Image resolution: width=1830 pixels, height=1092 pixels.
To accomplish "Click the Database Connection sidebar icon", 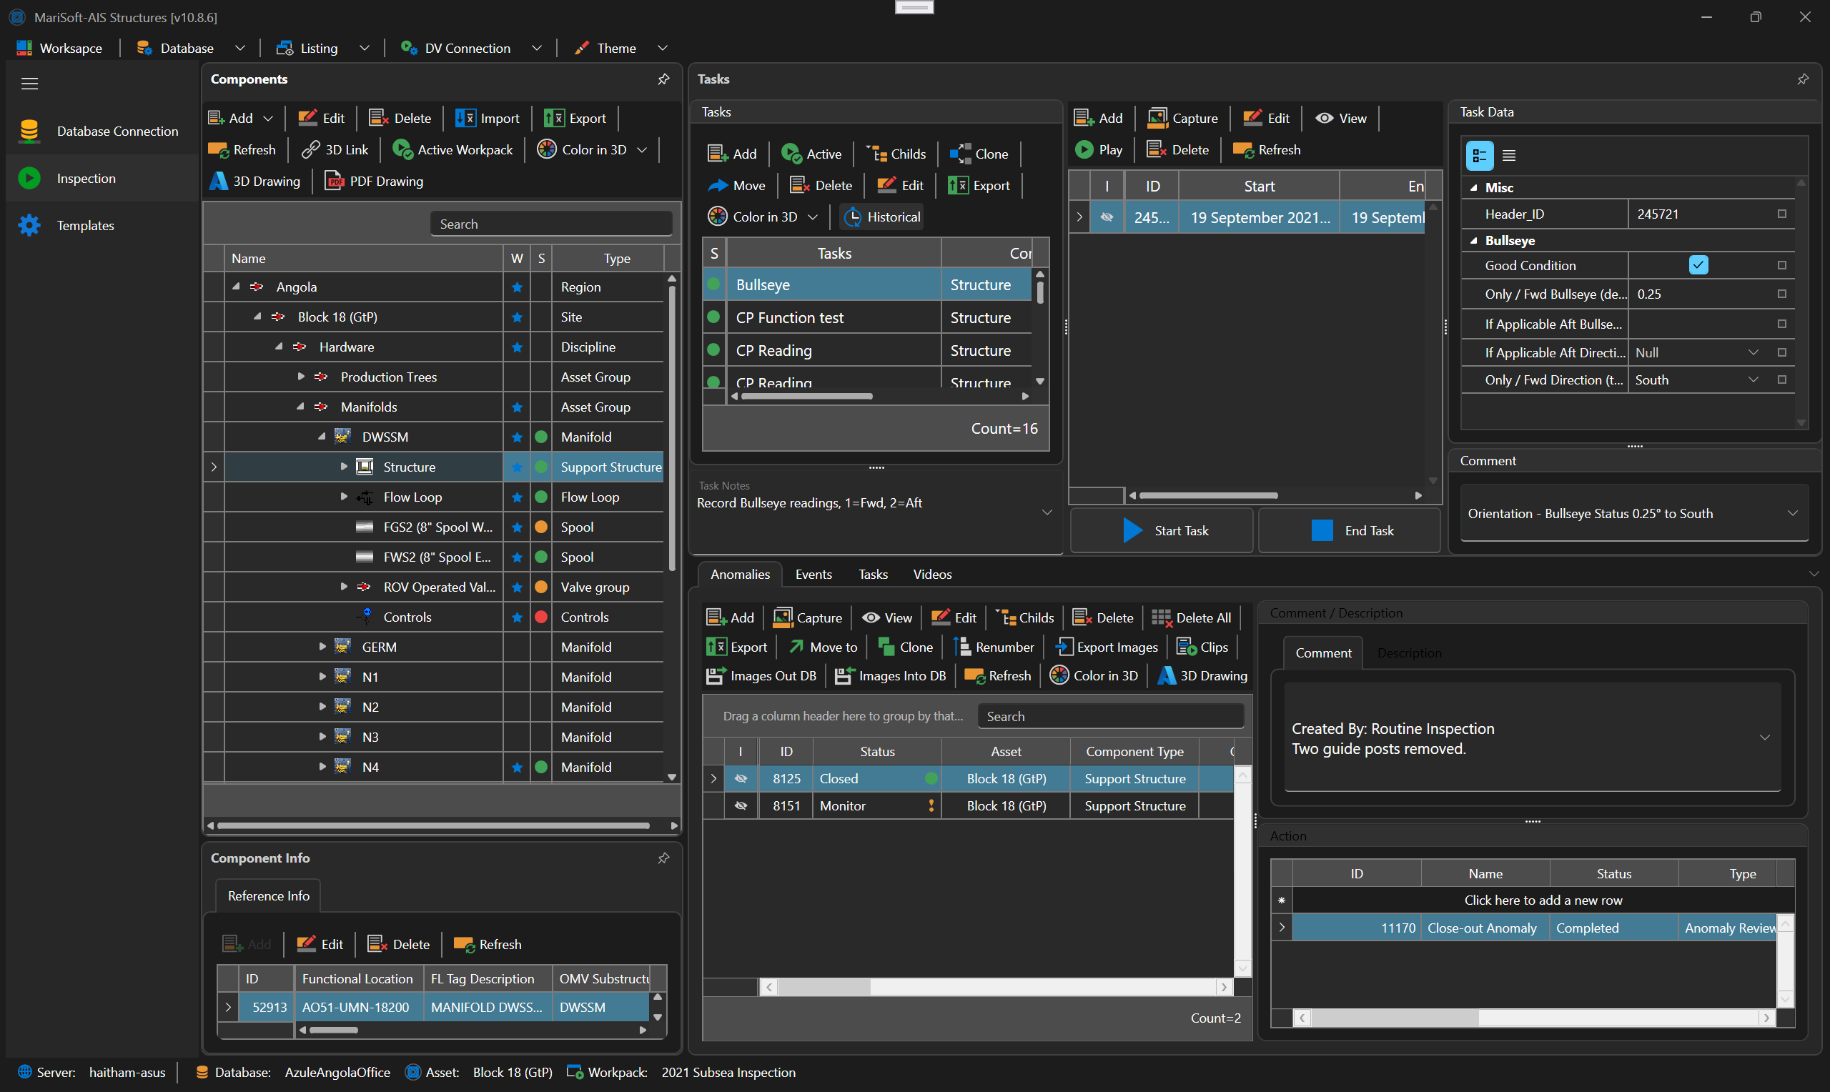I will click(29, 131).
